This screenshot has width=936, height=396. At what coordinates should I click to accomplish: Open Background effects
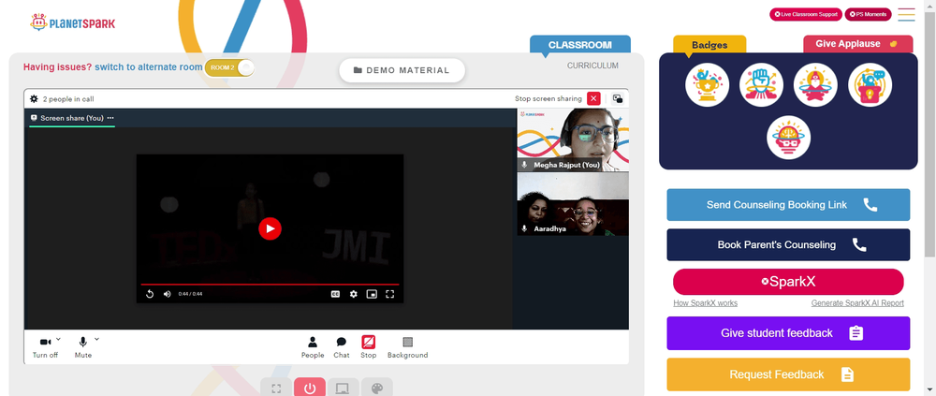click(x=408, y=347)
